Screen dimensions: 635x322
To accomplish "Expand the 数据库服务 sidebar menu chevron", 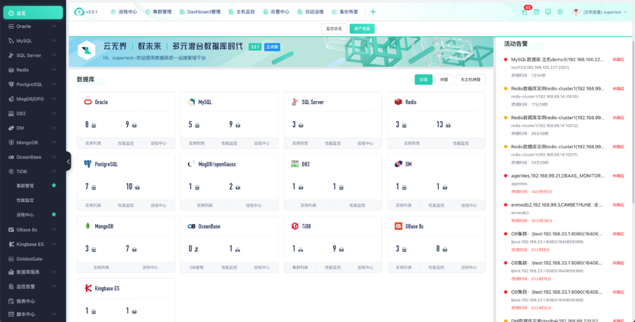I will 54,272.
